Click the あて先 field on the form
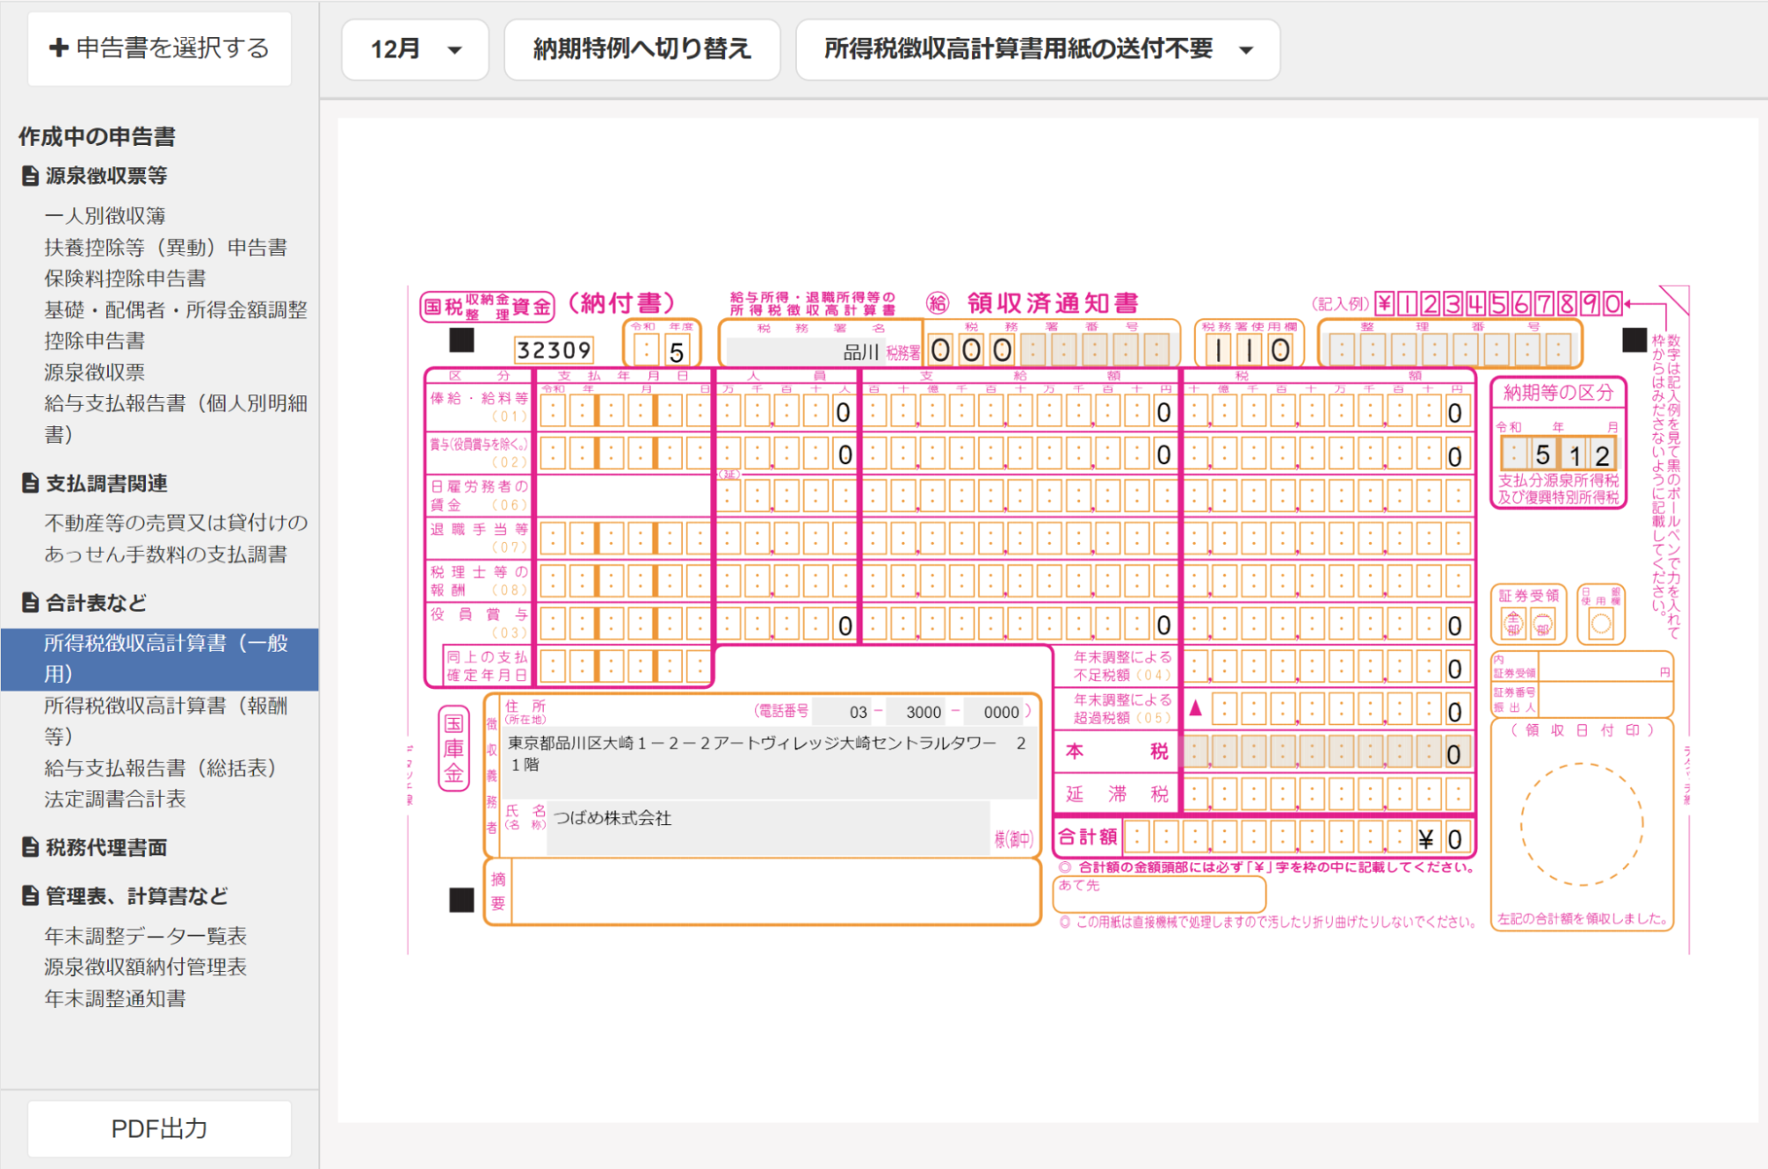The height and width of the screenshot is (1169, 1768). [x=1160, y=893]
